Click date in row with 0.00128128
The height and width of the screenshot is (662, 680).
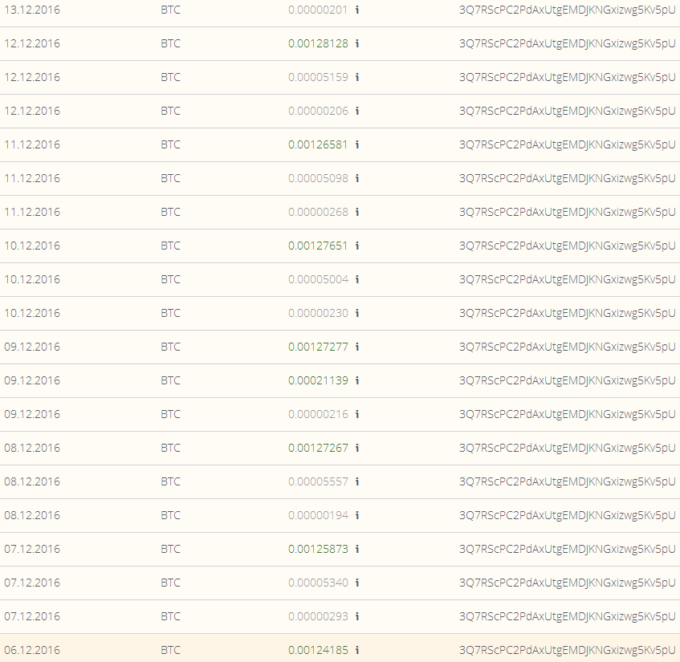coord(32,43)
